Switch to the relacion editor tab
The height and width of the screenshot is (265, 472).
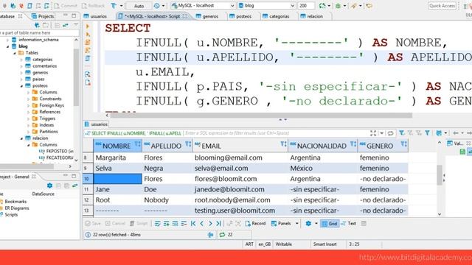point(312,16)
